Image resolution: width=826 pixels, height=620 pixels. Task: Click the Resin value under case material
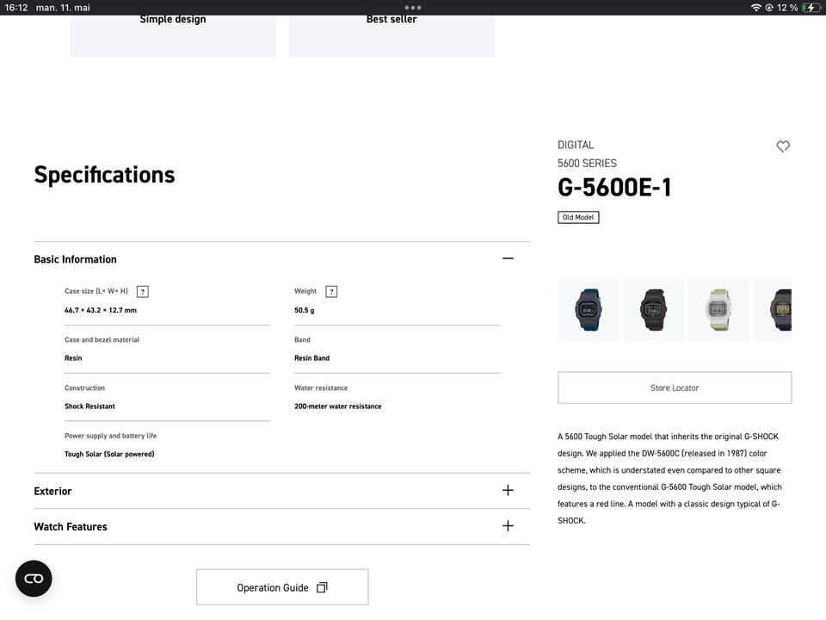click(73, 358)
